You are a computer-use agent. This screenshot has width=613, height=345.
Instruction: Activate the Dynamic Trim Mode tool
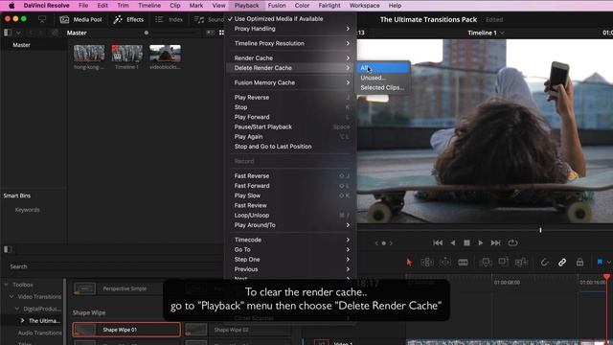click(445, 262)
